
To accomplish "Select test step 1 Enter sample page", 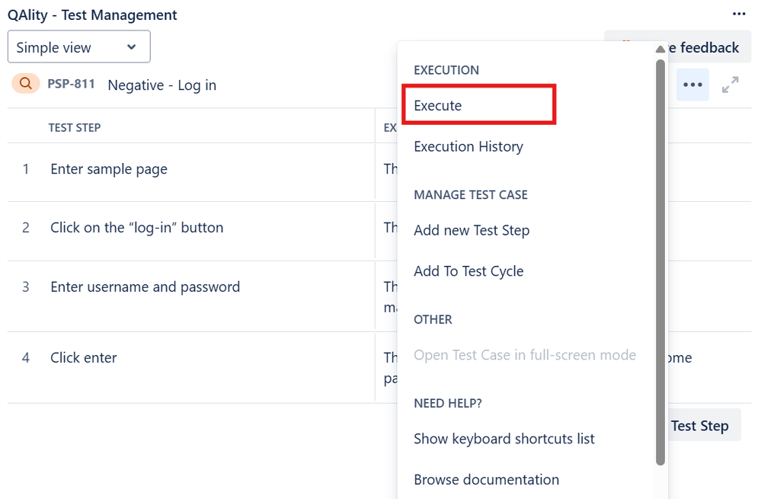I will [108, 169].
